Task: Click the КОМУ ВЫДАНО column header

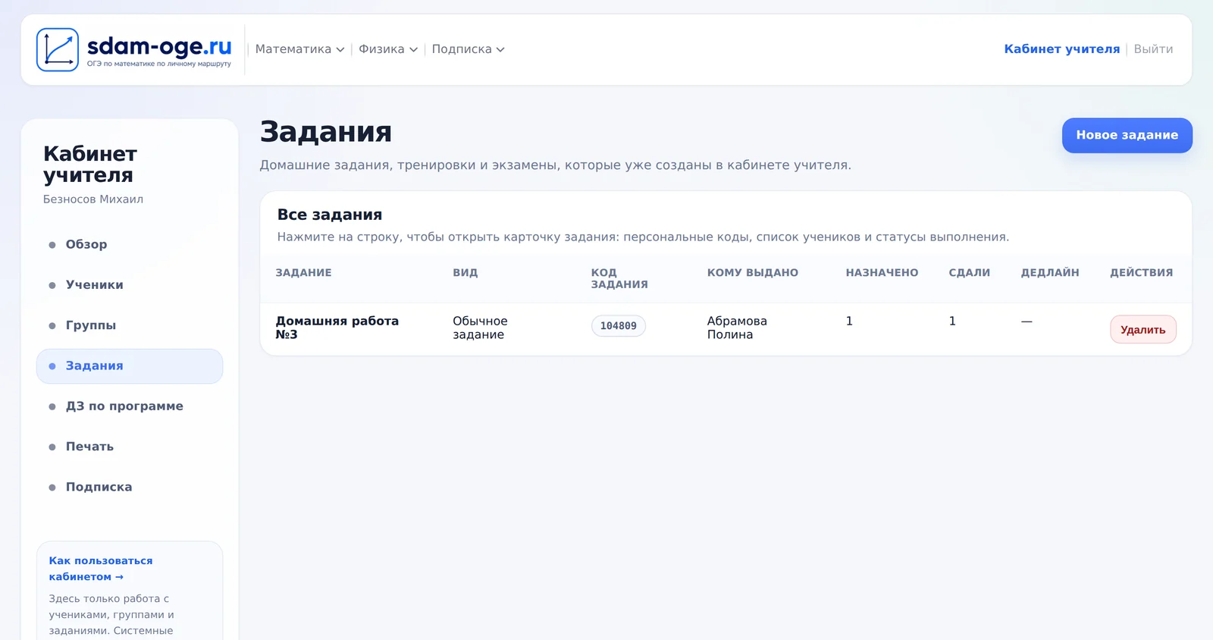Action: [753, 273]
